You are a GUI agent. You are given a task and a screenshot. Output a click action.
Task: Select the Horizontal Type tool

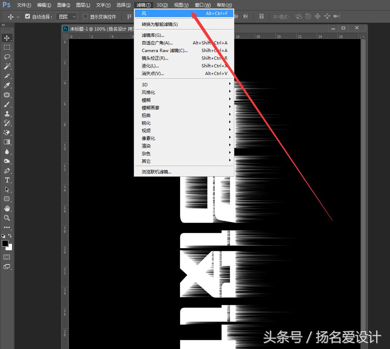[7, 180]
